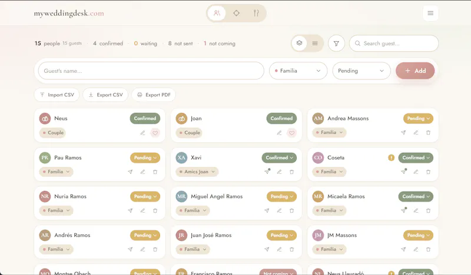Open Micaela Ramos Confirmed status dropdown
Screen dimensions: 471x275
pyautogui.click(x=416, y=196)
